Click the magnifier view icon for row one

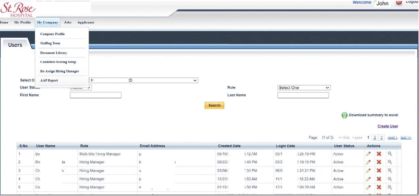point(389,154)
